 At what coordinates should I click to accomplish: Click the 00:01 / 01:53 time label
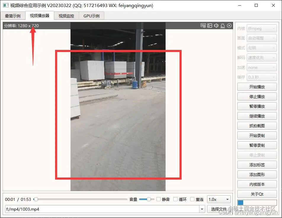point(18,199)
